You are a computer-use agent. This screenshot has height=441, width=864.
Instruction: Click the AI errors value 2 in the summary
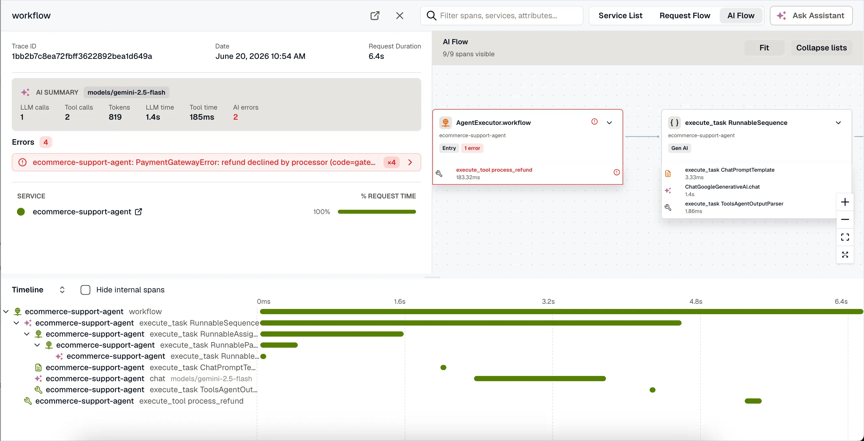[x=235, y=117]
